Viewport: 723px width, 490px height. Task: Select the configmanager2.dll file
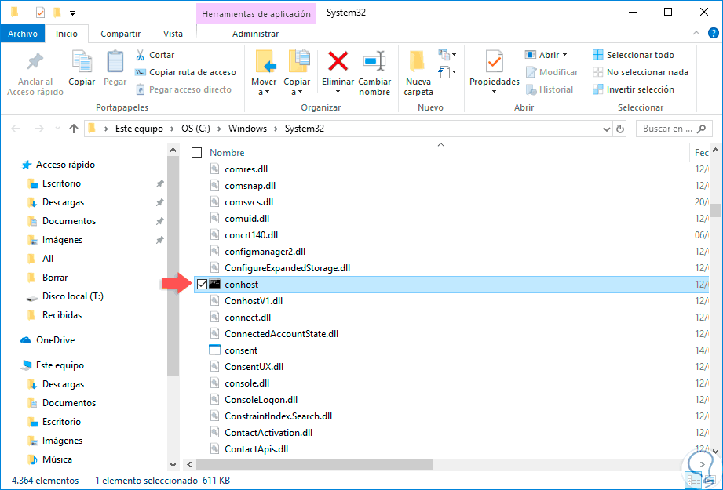[x=265, y=252]
